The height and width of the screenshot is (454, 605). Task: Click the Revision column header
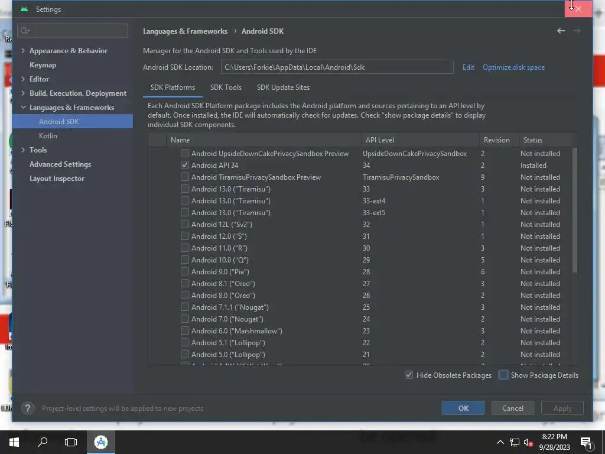tap(499, 140)
